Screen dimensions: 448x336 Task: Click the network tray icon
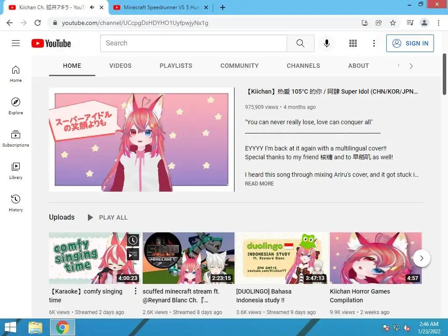[396, 328]
